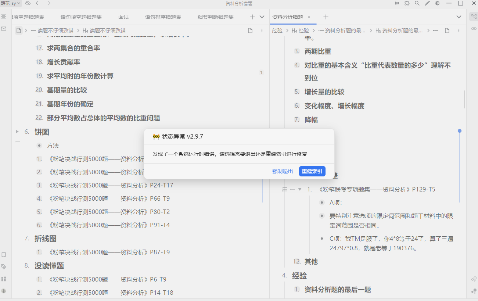Open the right pane's three-dot more menu
Viewport: 478px width, 301px height.
click(459, 31)
